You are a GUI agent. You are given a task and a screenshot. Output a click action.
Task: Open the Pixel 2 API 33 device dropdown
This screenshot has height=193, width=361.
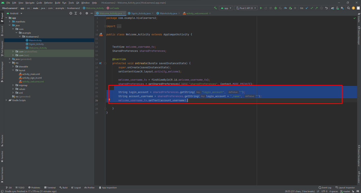pos(246,8)
